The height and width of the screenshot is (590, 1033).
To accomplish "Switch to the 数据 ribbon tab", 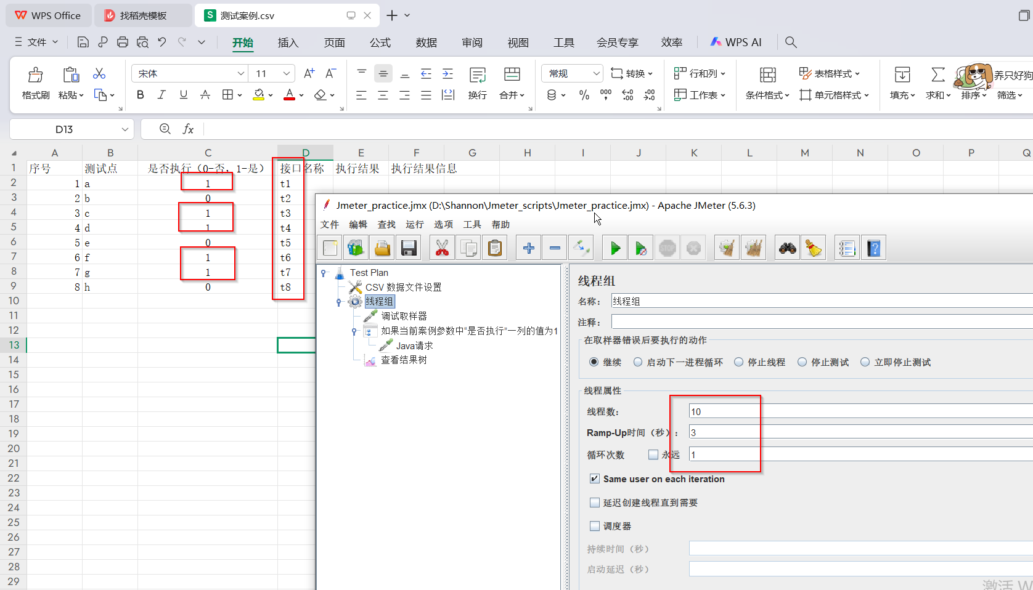I will 427,42.
